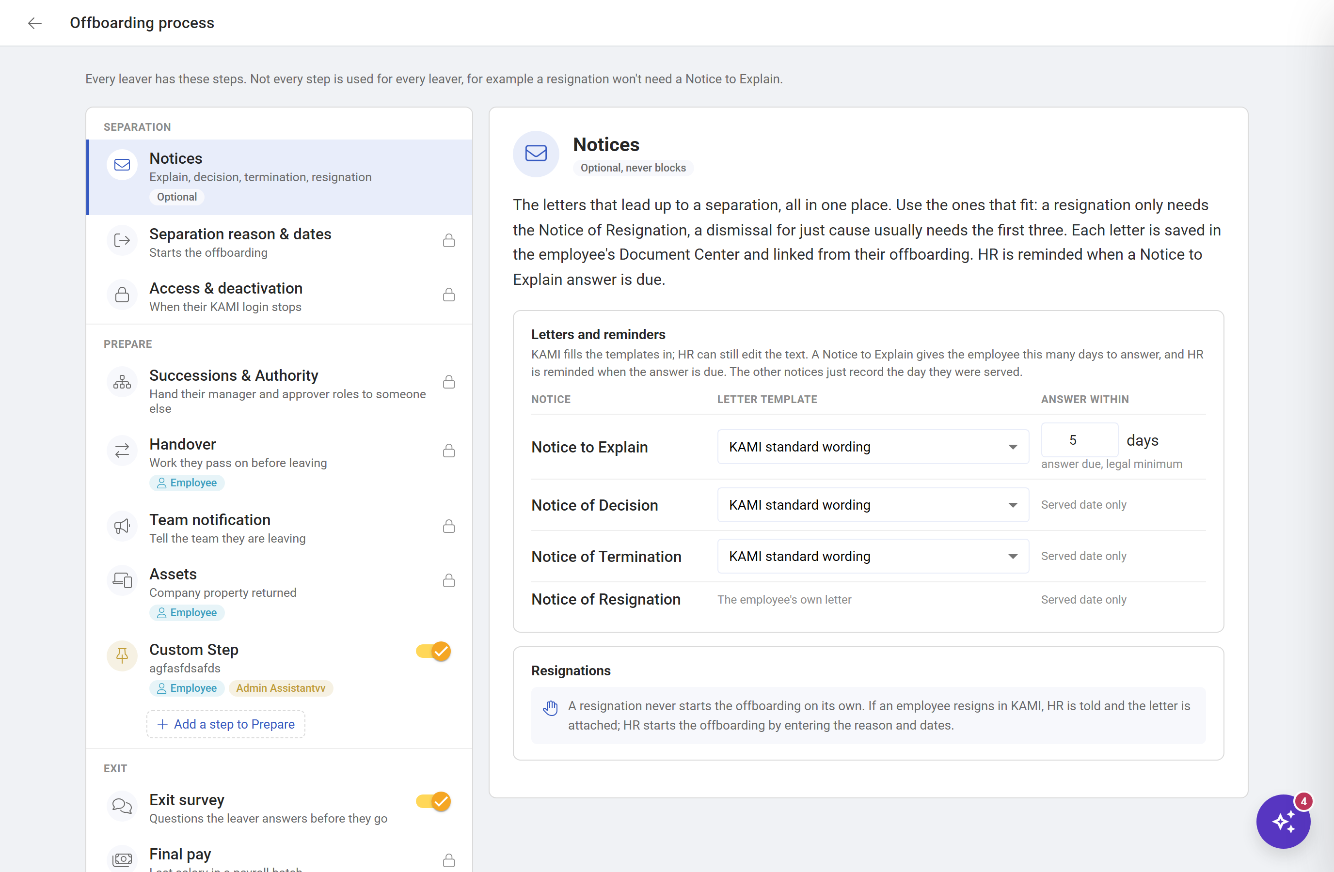Click the Resignations hand info icon
Viewport: 1334px width, 872px height.
click(550, 708)
